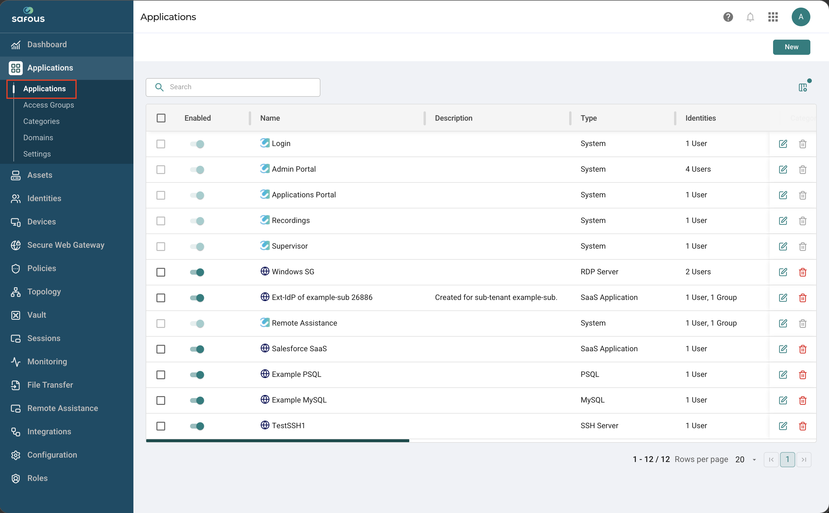Screen dimensions: 829x513
Task: Open the Windows SG application name
Action: (x=293, y=272)
